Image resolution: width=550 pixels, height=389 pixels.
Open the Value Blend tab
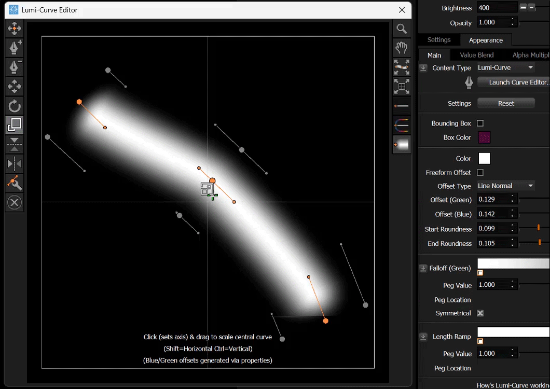point(476,55)
